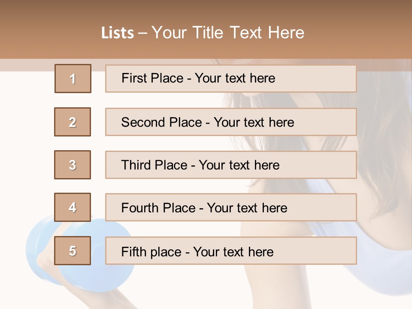Click the number 3 box
Screen dimensions: 412x309
73,165
